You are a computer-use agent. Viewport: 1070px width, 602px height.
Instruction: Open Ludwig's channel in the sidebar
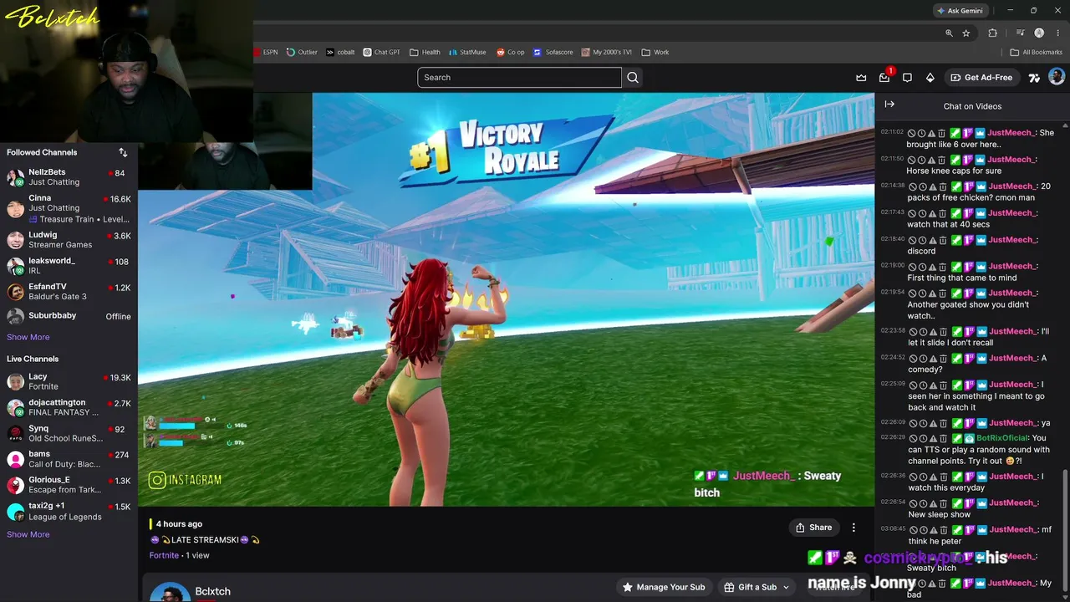(x=69, y=240)
